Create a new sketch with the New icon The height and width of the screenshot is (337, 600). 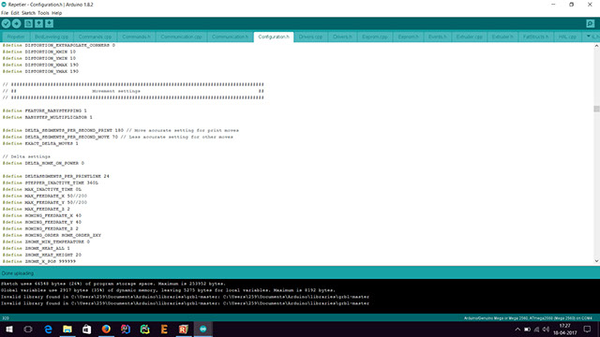coord(28,23)
